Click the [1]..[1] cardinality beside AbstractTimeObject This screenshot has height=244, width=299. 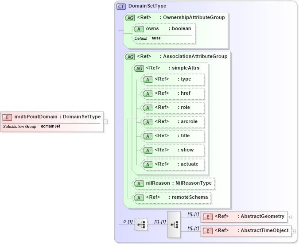194,229
